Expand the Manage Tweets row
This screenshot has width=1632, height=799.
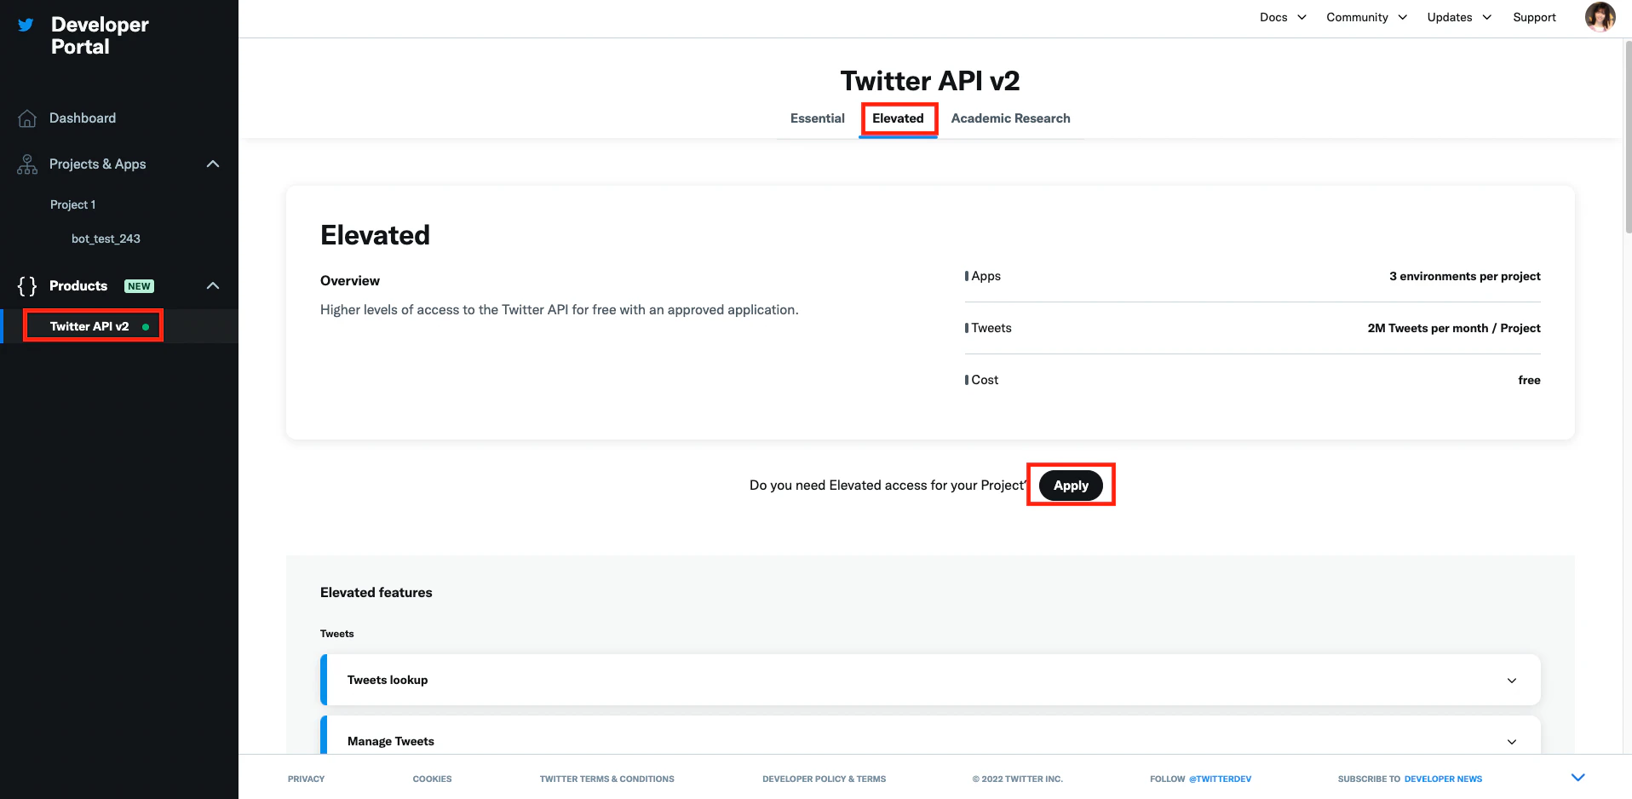pyautogui.click(x=930, y=735)
